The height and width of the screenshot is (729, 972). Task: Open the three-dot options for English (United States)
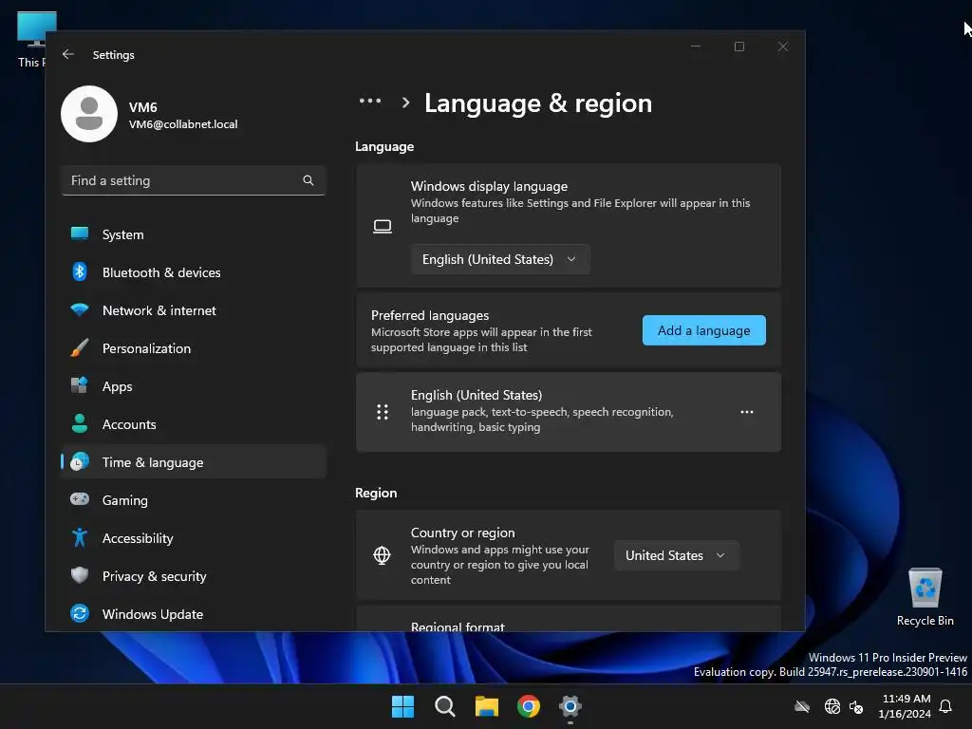click(747, 412)
